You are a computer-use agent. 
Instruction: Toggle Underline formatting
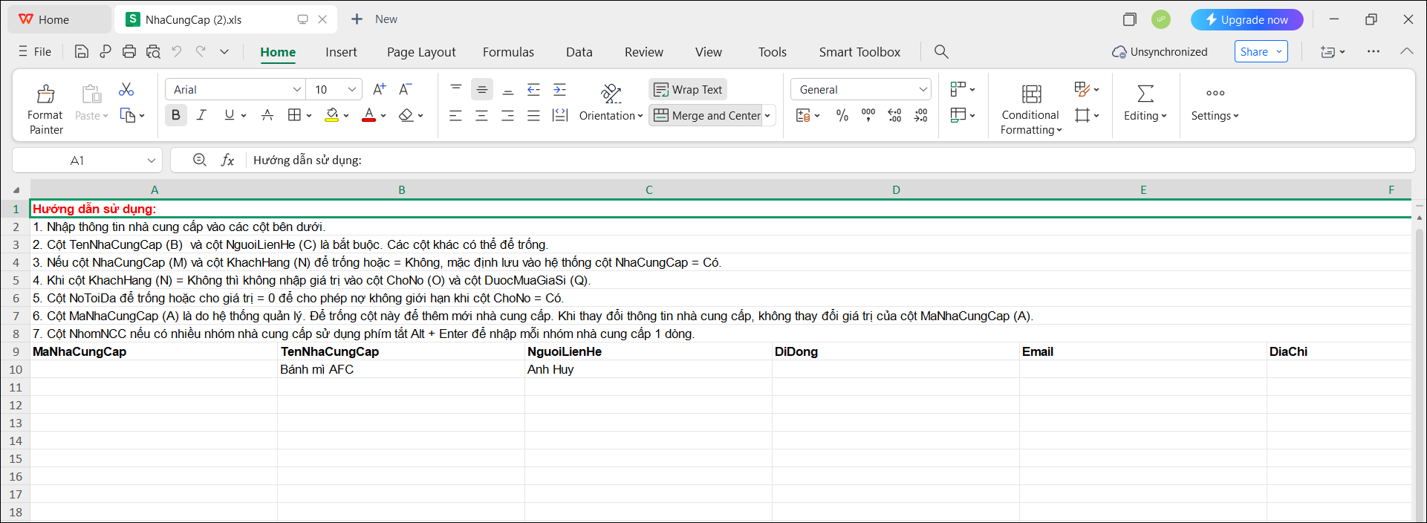[x=229, y=115]
